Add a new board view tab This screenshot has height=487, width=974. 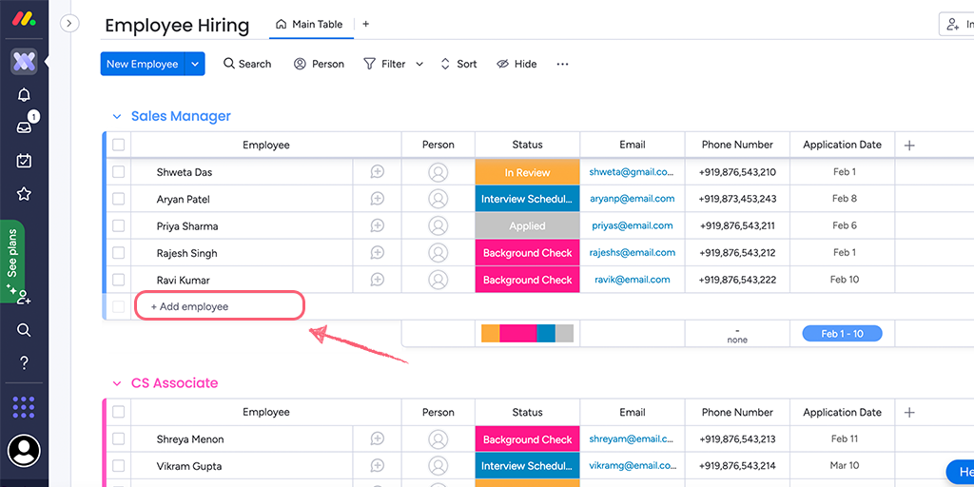pos(366,25)
